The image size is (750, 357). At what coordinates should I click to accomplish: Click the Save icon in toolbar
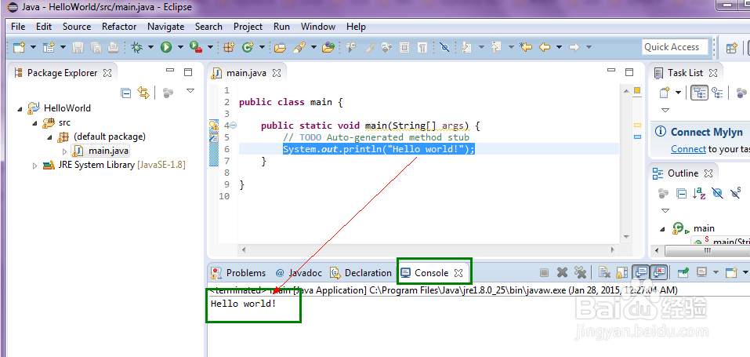[78, 47]
